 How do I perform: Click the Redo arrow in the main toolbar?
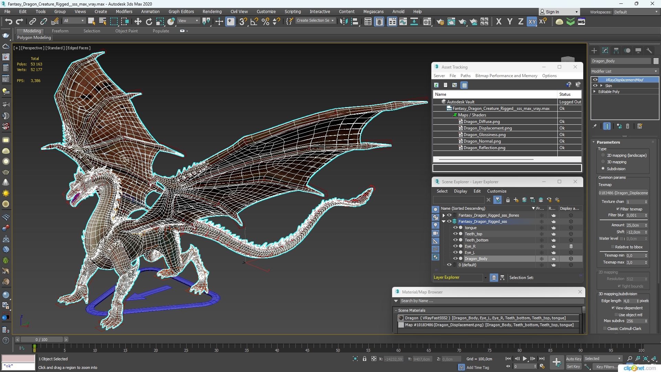[x=19, y=21]
